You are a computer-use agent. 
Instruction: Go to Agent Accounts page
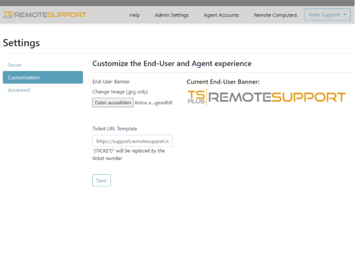tap(221, 15)
